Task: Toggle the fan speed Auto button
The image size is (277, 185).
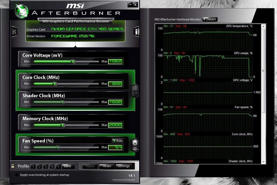Action: tap(118, 140)
